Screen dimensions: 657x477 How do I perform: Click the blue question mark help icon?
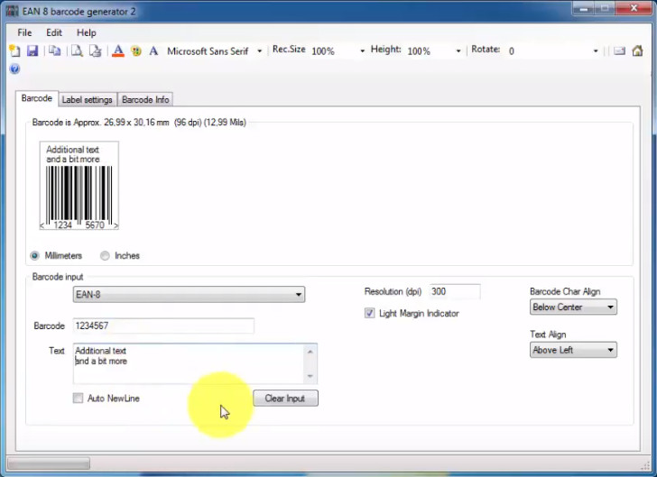[x=14, y=69]
